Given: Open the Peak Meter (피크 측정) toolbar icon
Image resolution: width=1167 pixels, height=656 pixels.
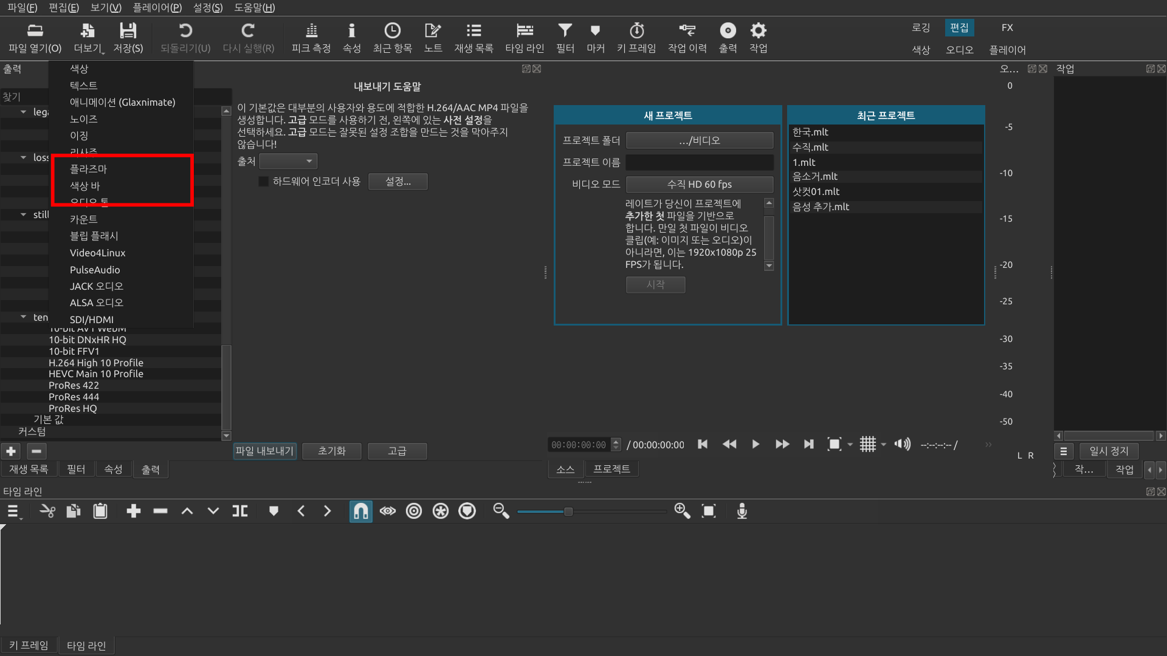Looking at the screenshot, I should pyautogui.click(x=311, y=31).
